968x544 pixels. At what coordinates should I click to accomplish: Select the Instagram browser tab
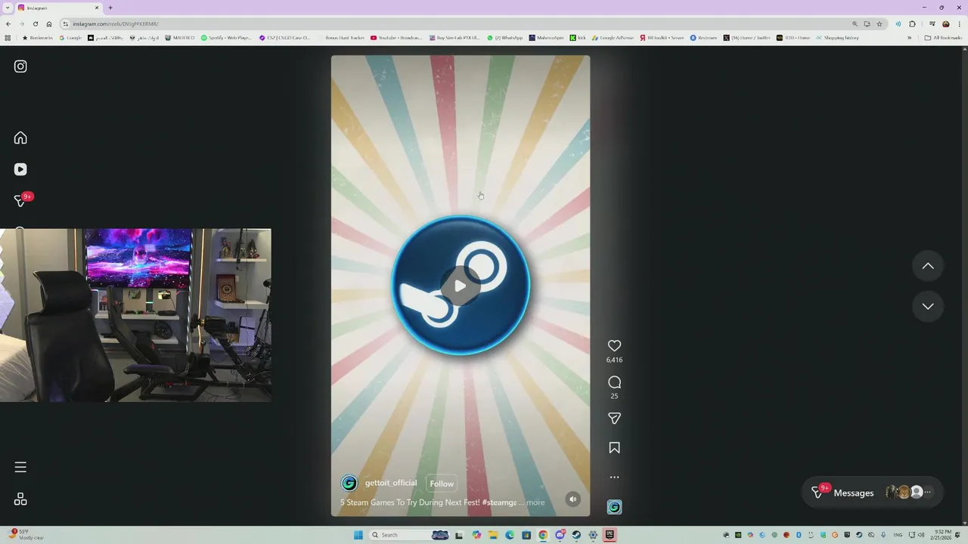pos(59,8)
